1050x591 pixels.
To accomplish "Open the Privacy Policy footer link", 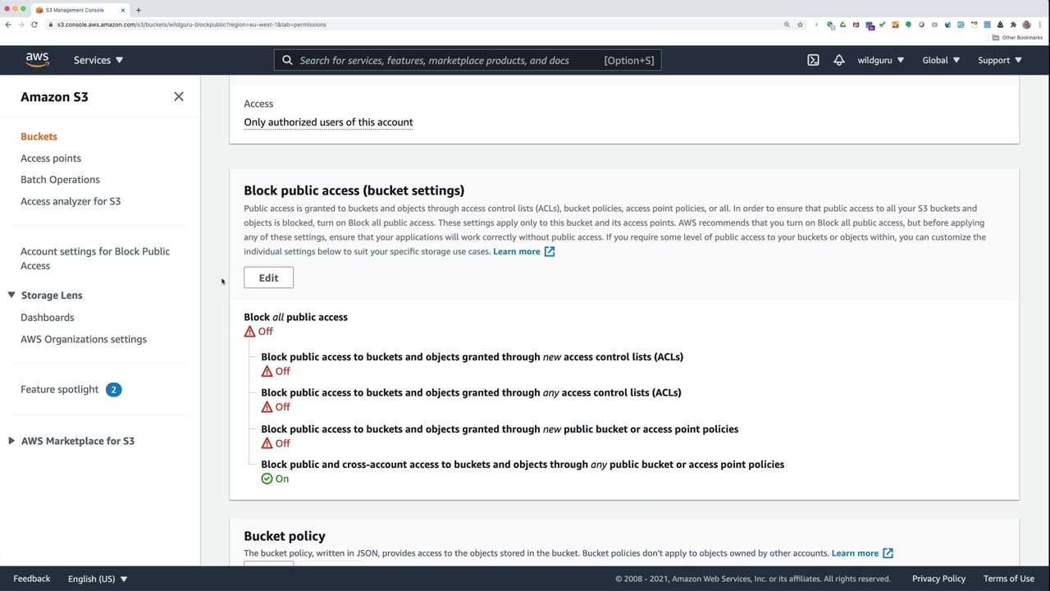I will pos(938,579).
